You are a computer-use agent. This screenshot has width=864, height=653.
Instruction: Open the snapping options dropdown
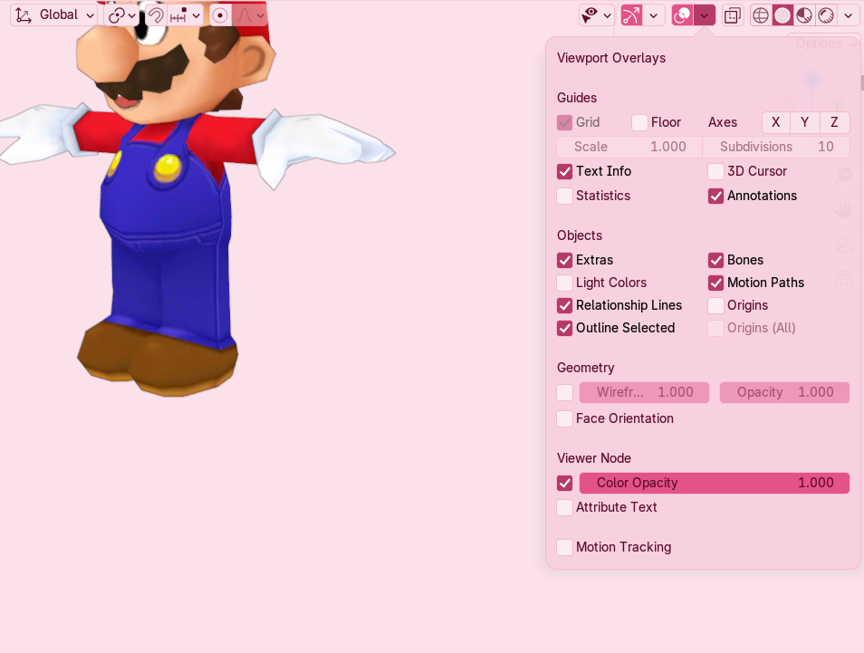[185, 14]
